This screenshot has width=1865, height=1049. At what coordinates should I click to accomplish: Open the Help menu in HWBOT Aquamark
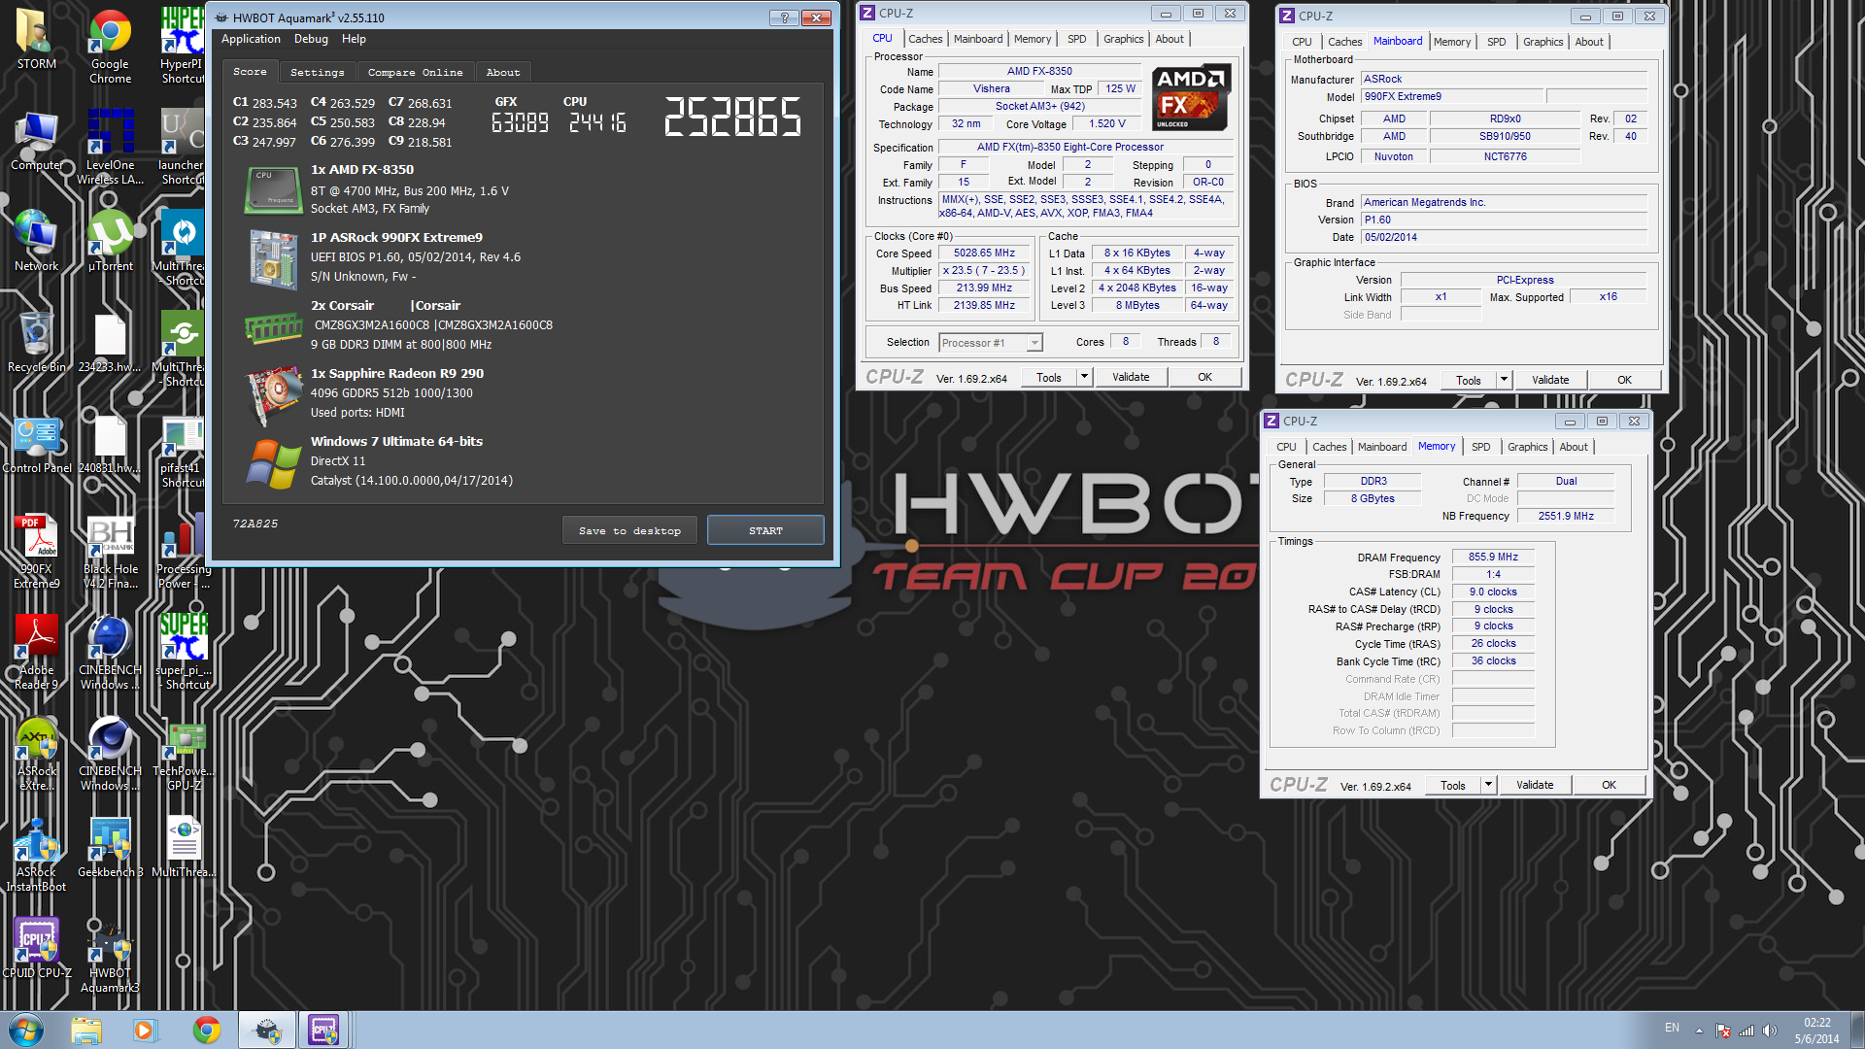[x=354, y=39]
